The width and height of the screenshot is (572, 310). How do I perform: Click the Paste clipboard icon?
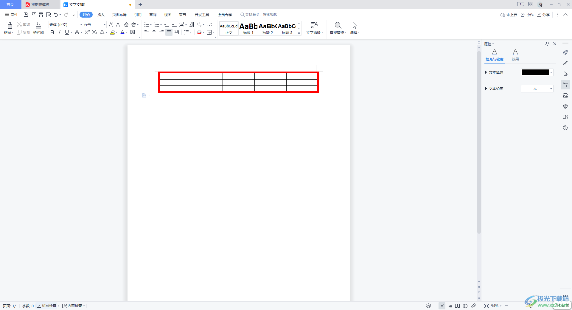9,25
